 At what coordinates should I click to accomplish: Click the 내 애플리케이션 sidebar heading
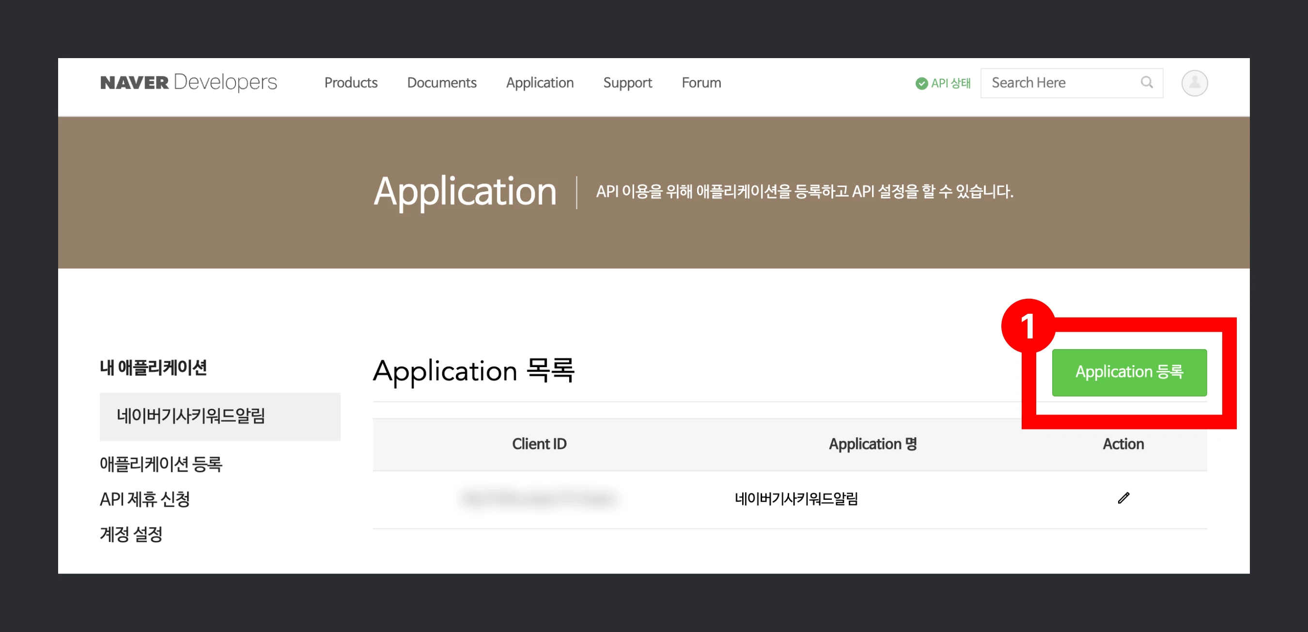click(154, 368)
